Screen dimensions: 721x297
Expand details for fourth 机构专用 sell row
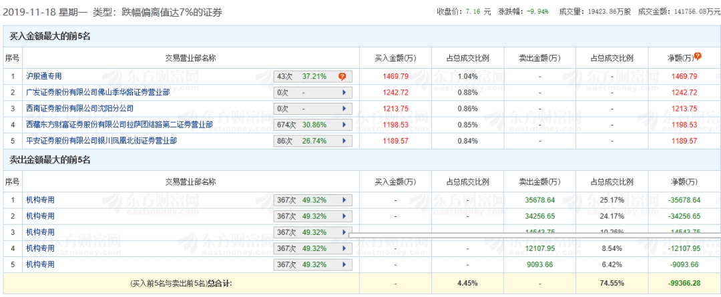point(344,248)
